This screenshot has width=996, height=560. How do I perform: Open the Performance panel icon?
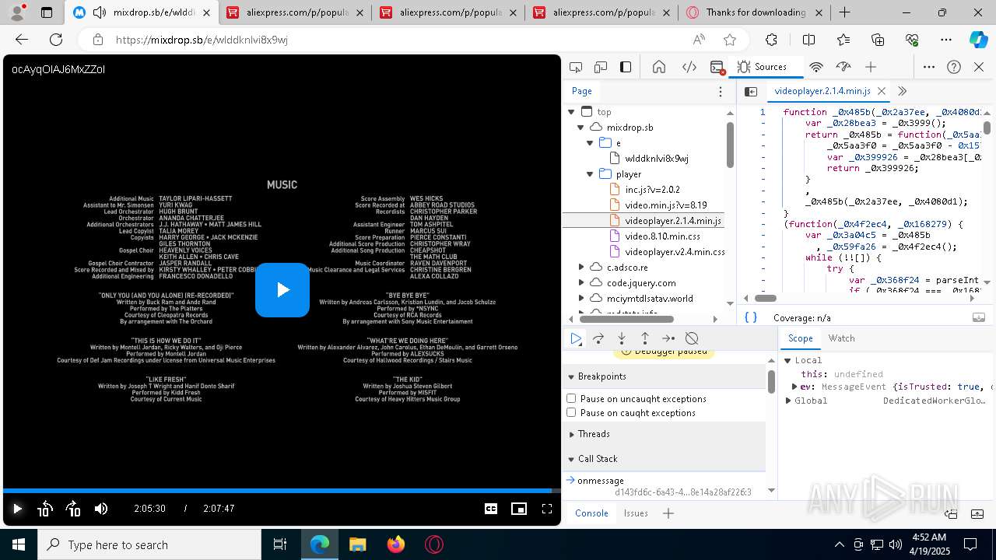tap(843, 68)
